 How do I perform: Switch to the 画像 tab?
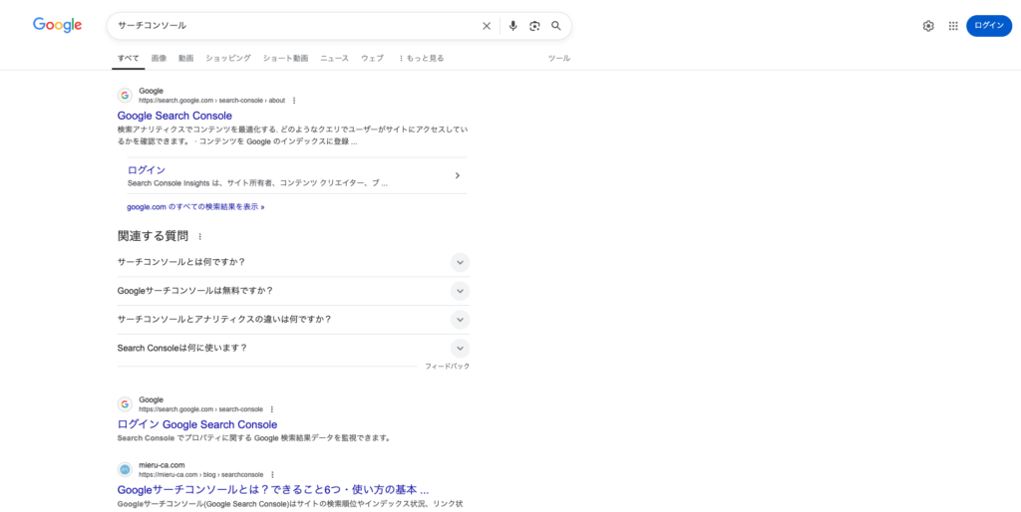(x=159, y=58)
